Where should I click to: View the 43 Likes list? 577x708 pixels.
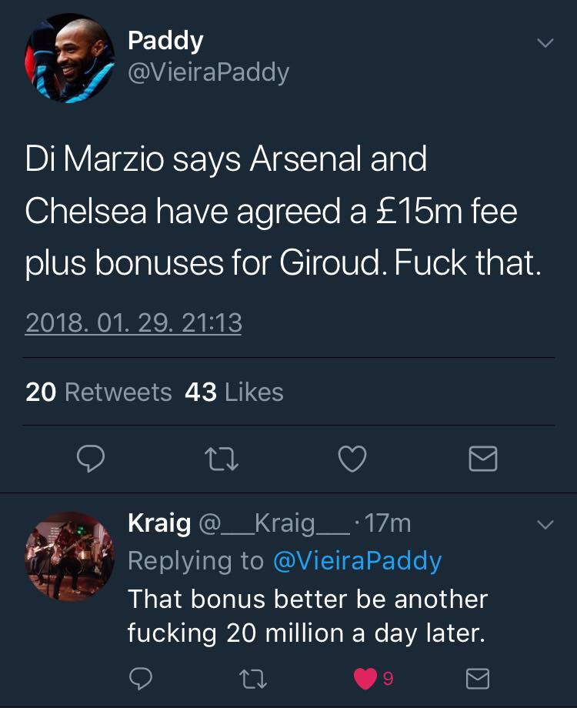pos(234,392)
